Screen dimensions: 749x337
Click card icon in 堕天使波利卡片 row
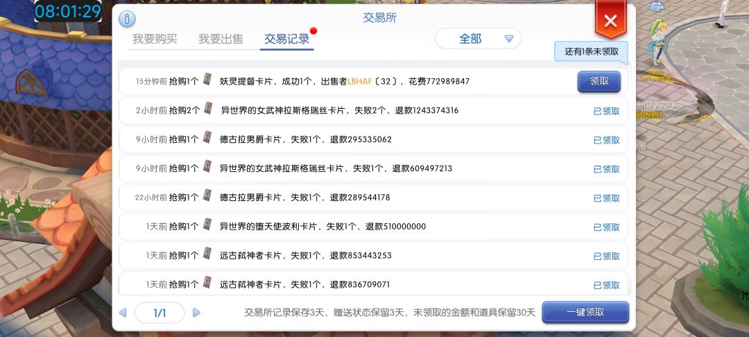(207, 225)
